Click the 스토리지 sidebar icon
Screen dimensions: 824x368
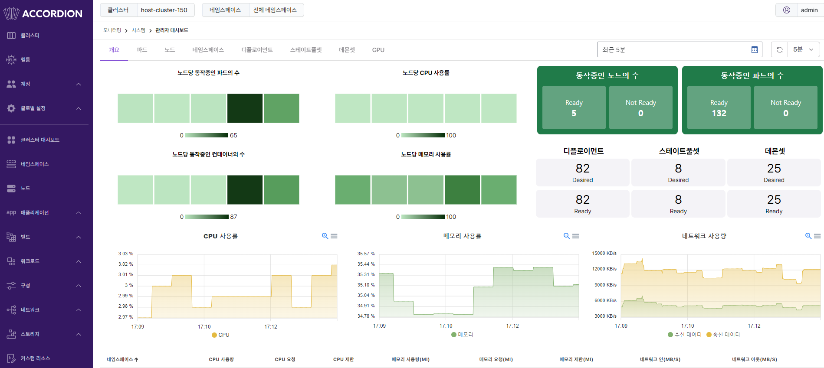click(11, 334)
